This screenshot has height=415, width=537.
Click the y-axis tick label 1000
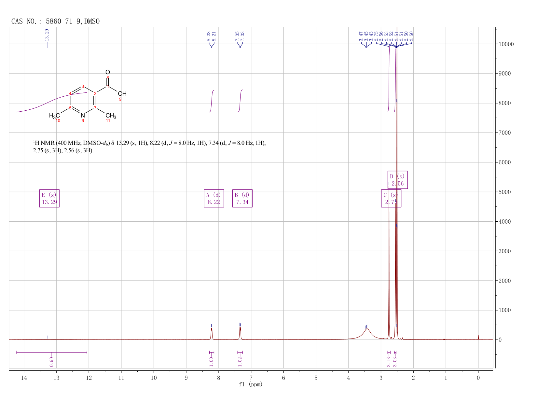(504, 310)
